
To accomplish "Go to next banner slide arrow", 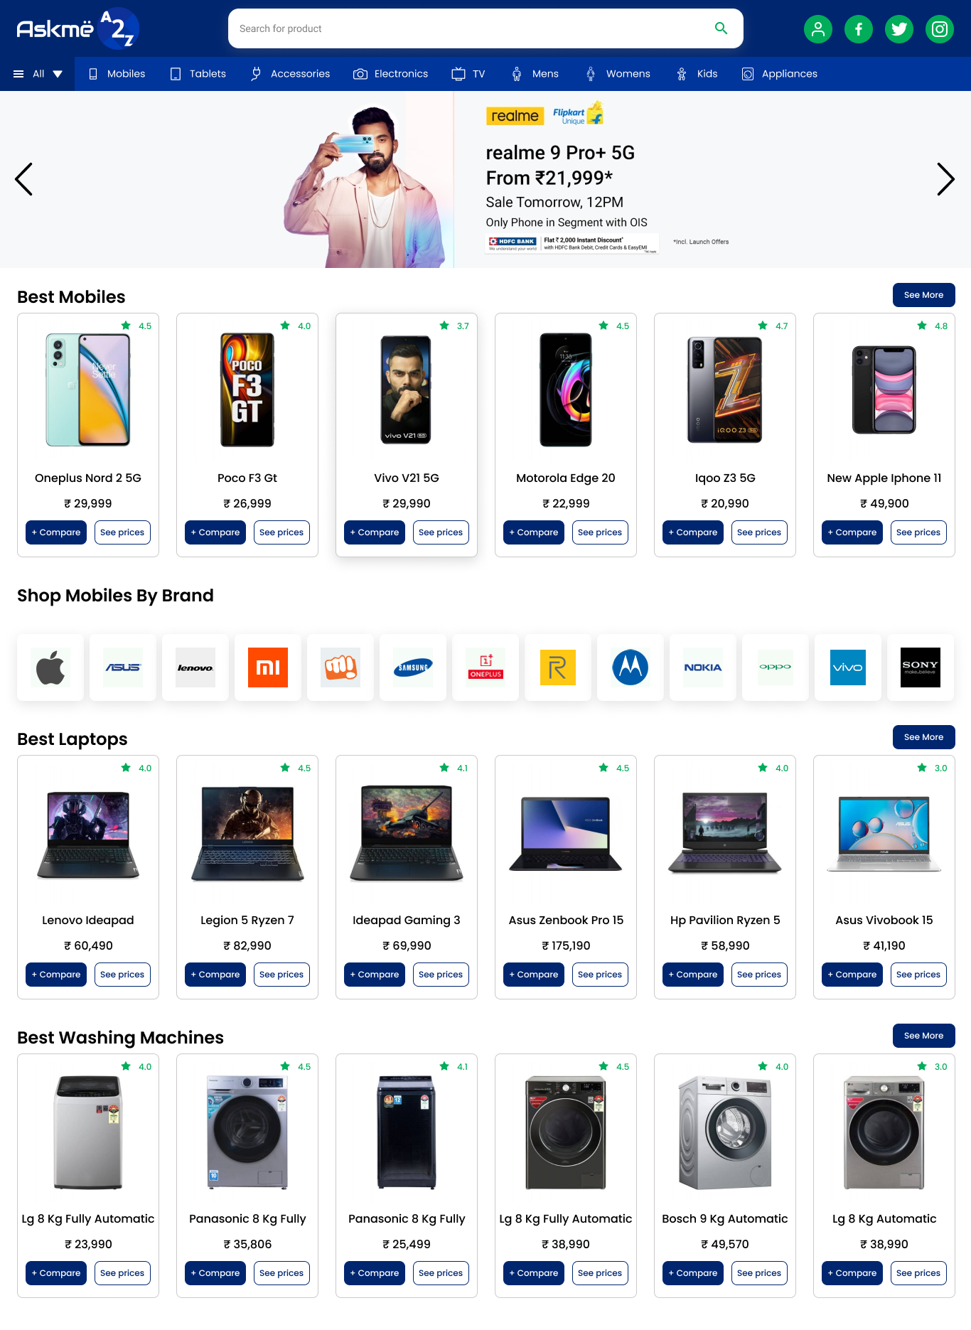I will [945, 179].
